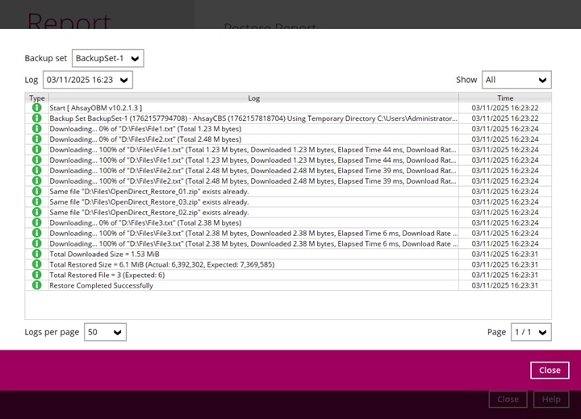Select 'Total Restored Size = 6.1 MiB' log text
Viewport: 581px width, 419px height.
tap(162, 264)
